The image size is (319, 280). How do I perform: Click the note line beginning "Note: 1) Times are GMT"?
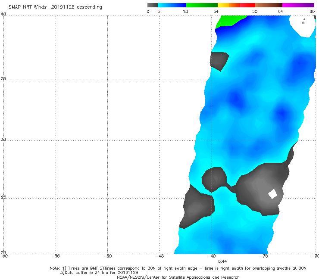point(178,268)
